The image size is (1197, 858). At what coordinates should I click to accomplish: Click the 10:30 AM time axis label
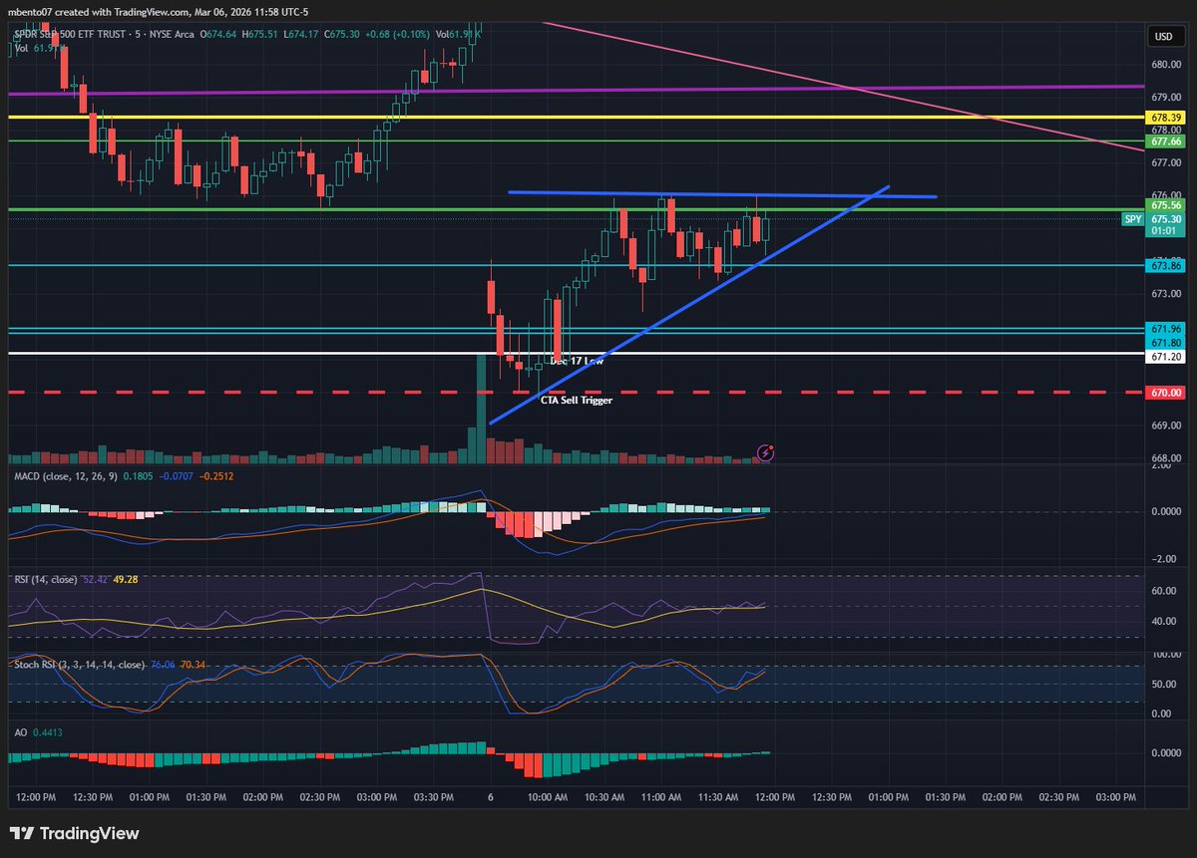tap(604, 797)
